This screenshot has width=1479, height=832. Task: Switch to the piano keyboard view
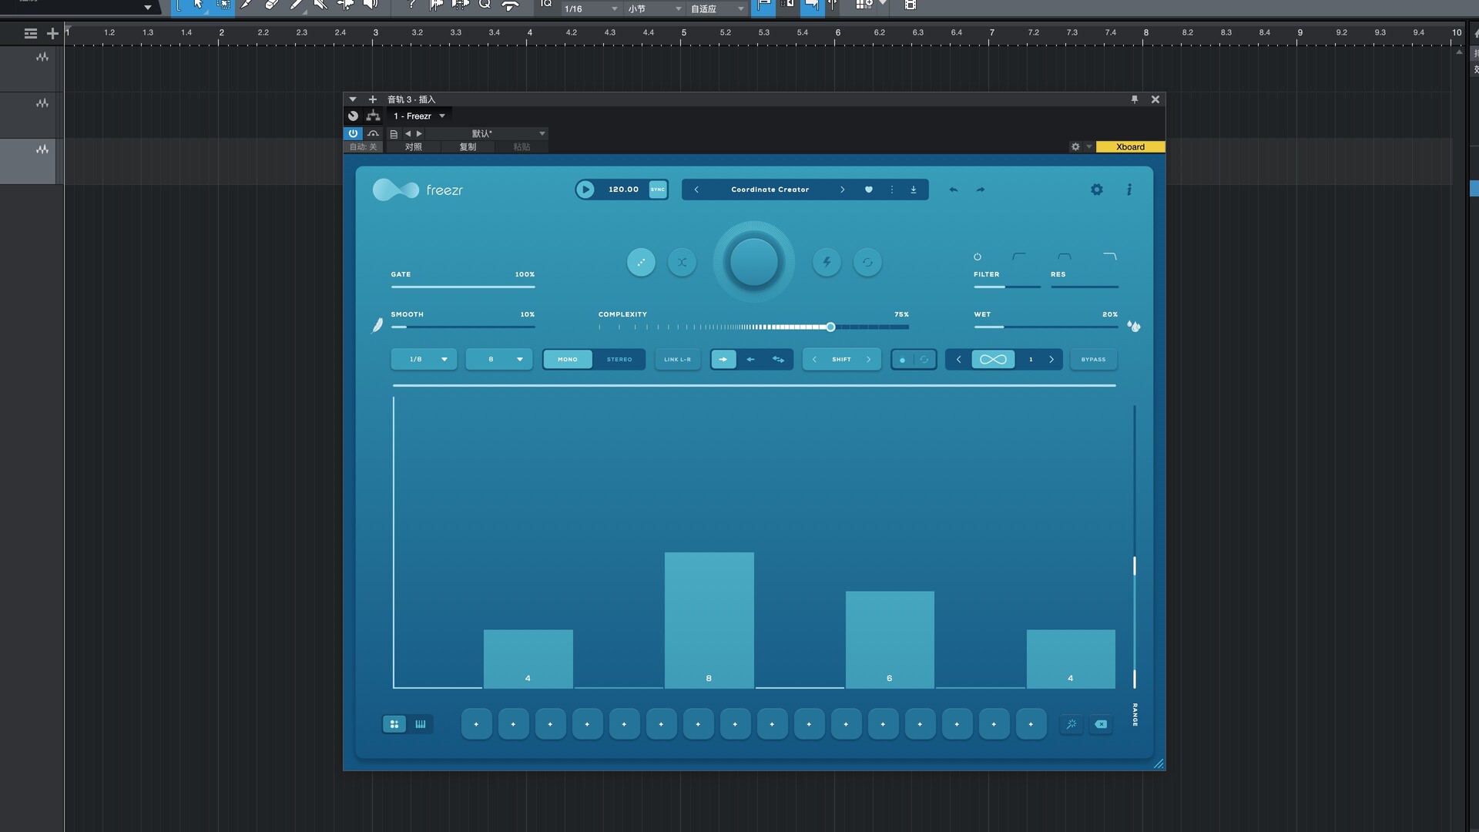(x=421, y=724)
